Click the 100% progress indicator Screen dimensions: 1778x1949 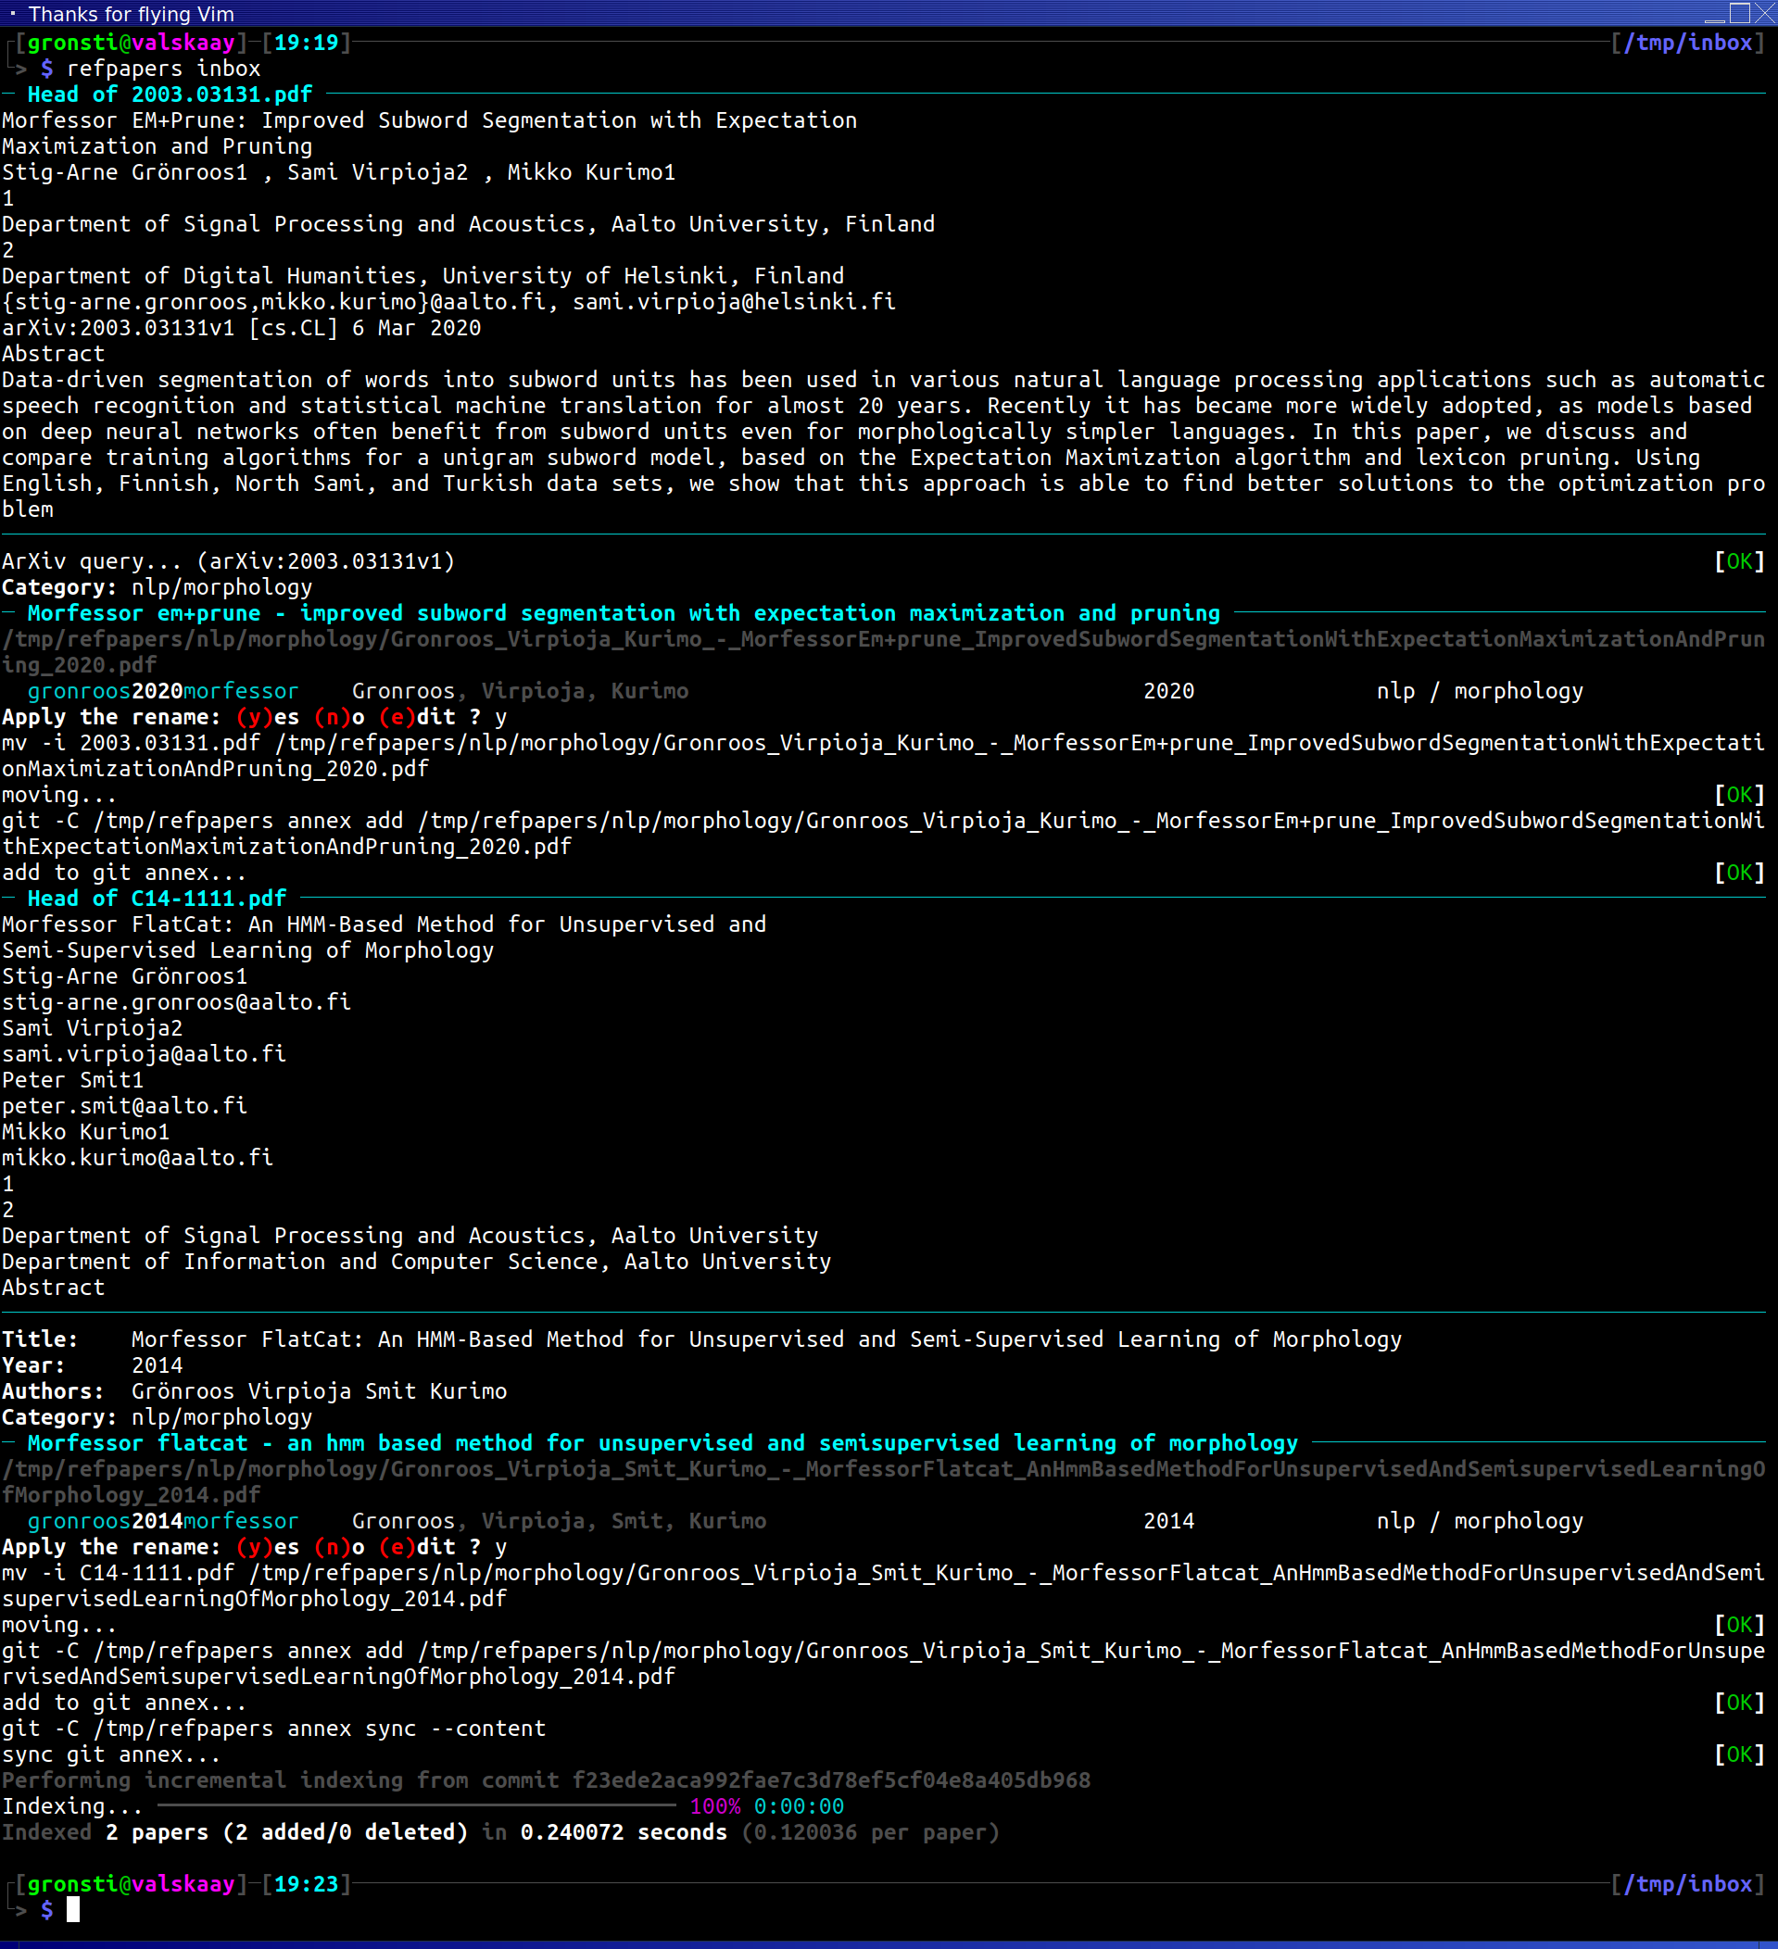[x=715, y=1806]
